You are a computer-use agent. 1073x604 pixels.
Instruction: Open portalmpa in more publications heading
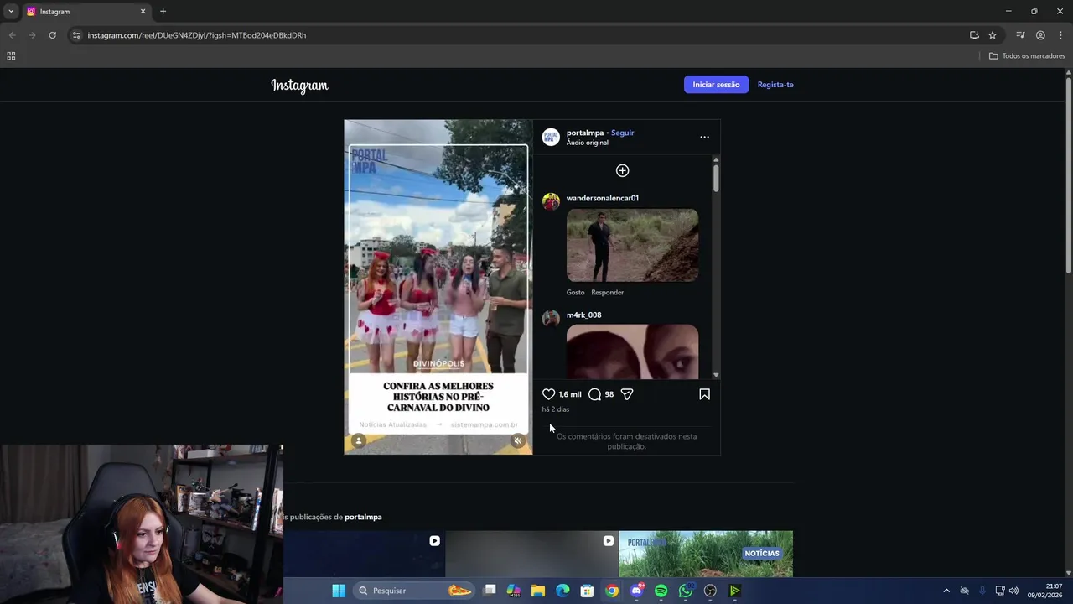tap(363, 517)
